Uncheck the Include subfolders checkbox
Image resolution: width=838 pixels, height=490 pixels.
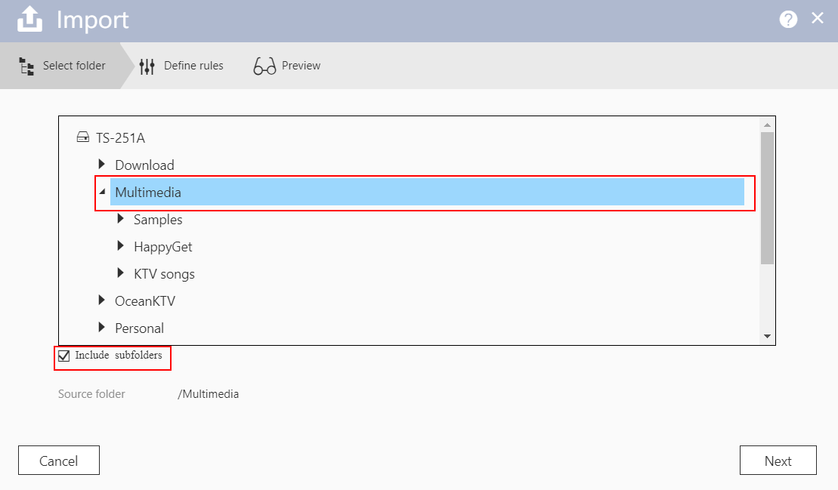pyautogui.click(x=64, y=356)
